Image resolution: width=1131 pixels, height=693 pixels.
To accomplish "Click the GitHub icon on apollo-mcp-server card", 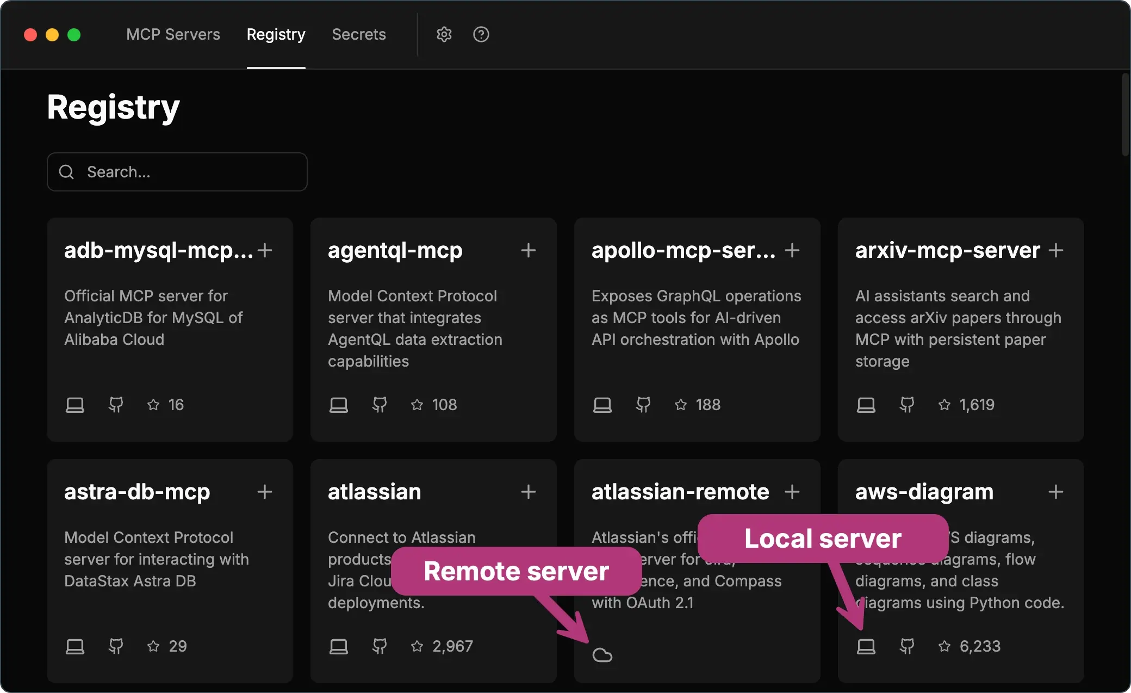I will pyautogui.click(x=643, y=404).
